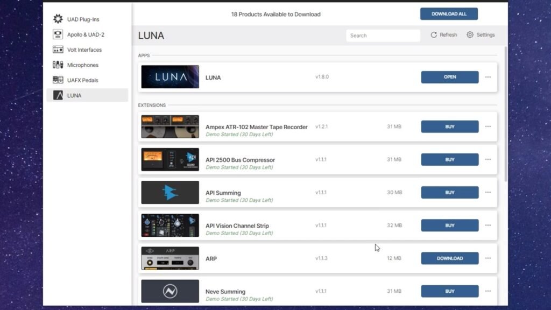The width and height of the screenshot is (551, 310).
Task: Click the ARP v1.1.3 version text
Action: click(x=321, y=258)
